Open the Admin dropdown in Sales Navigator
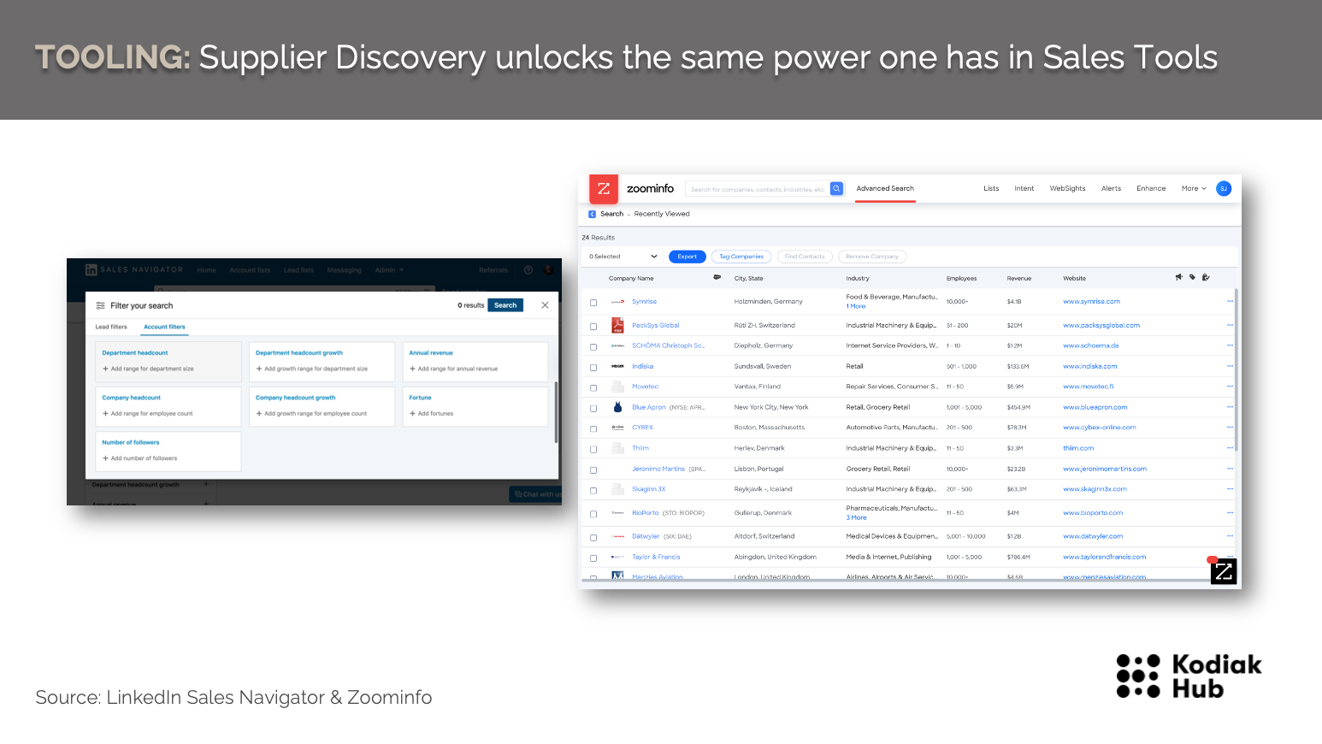Screen dimensions: 1322x744 point(389,270)
